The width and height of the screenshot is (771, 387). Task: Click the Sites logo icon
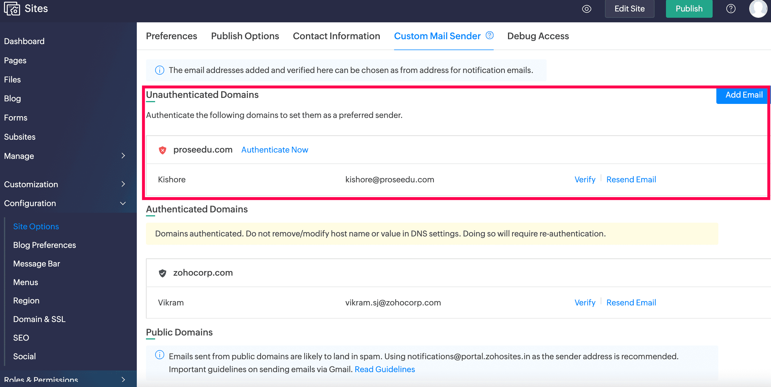click(12, 8)
